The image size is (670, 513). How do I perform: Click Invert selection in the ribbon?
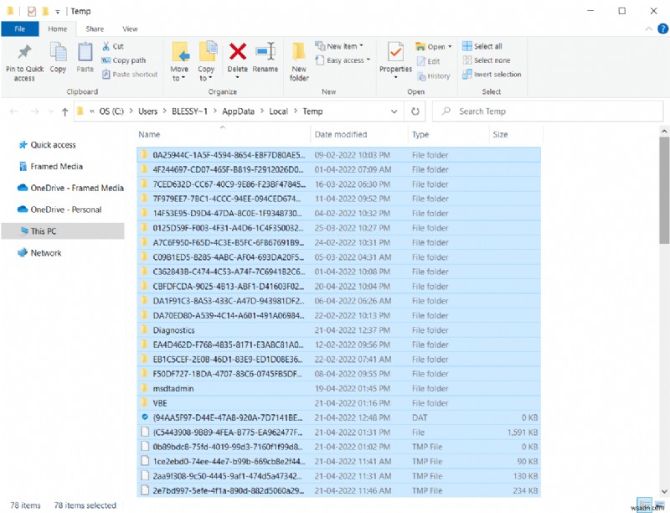(492, 74)
